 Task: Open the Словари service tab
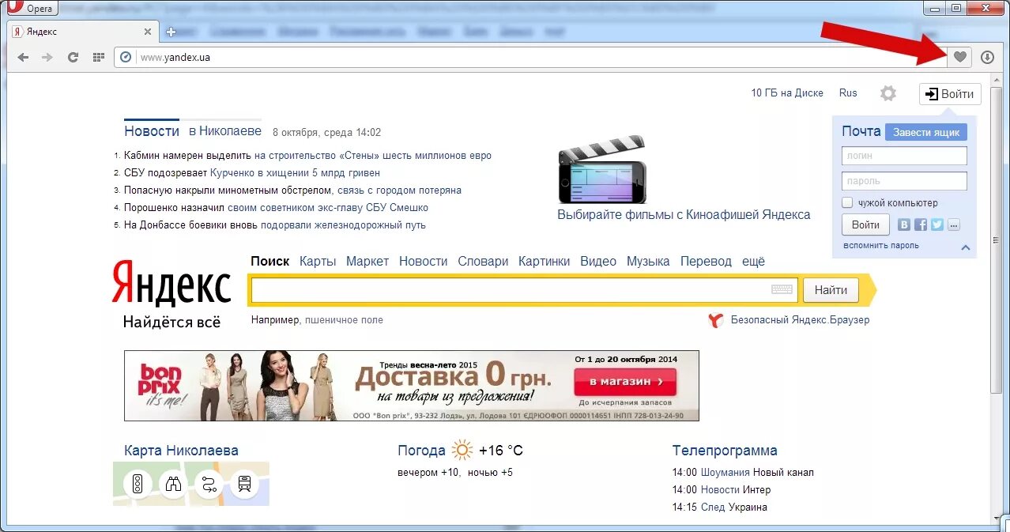483,261
